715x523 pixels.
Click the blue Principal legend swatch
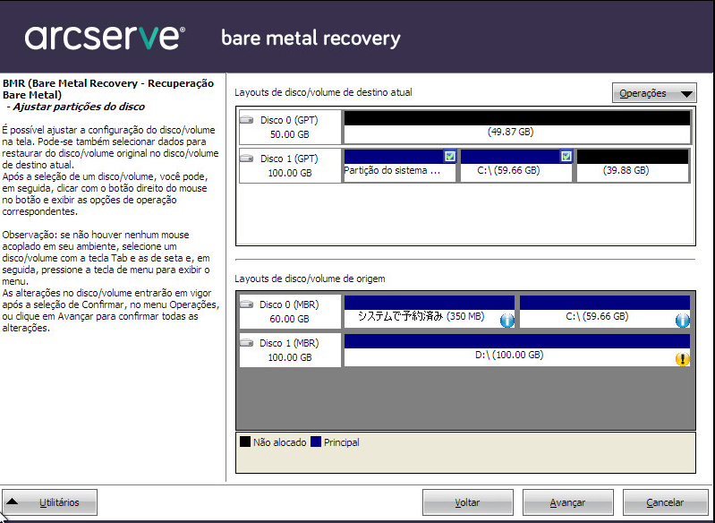pyautogui.click(x=316, y=442)
